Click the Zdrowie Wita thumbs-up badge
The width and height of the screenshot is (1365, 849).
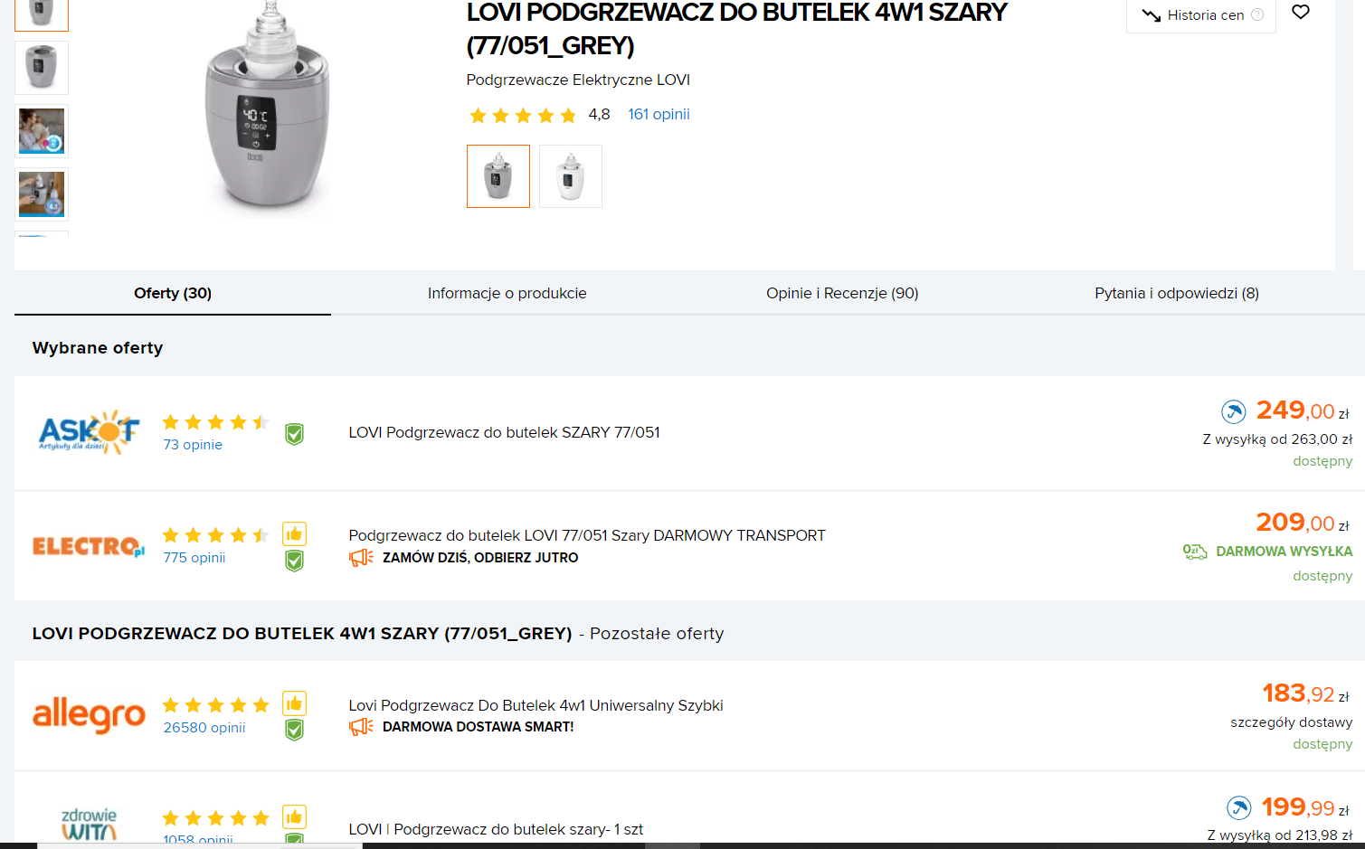tap(294, 817)
